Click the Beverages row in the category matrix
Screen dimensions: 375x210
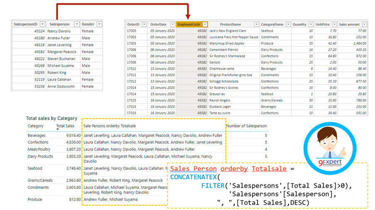37,136
